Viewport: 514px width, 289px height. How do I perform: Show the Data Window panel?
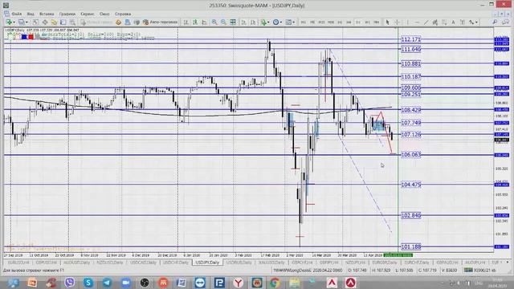click(45, 22)
